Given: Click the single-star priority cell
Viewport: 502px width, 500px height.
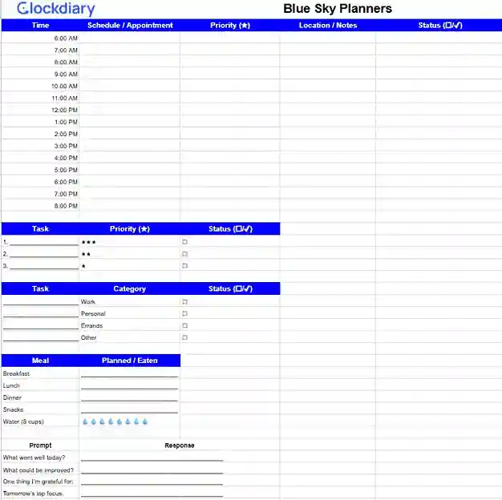Looking at the screenshot, I should click(x=129, y=266).
